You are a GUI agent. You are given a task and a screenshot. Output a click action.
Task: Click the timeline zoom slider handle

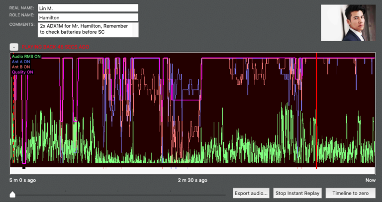point(12,195)
